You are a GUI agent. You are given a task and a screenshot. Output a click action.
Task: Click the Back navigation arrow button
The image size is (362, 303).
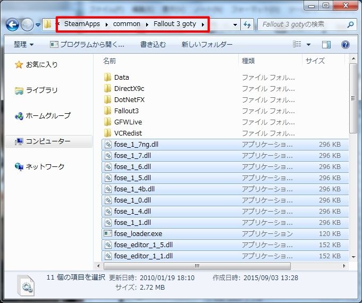click(12, 24)
